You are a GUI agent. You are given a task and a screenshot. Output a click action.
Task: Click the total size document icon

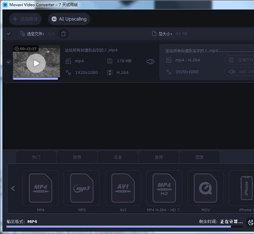coord(154,33)
